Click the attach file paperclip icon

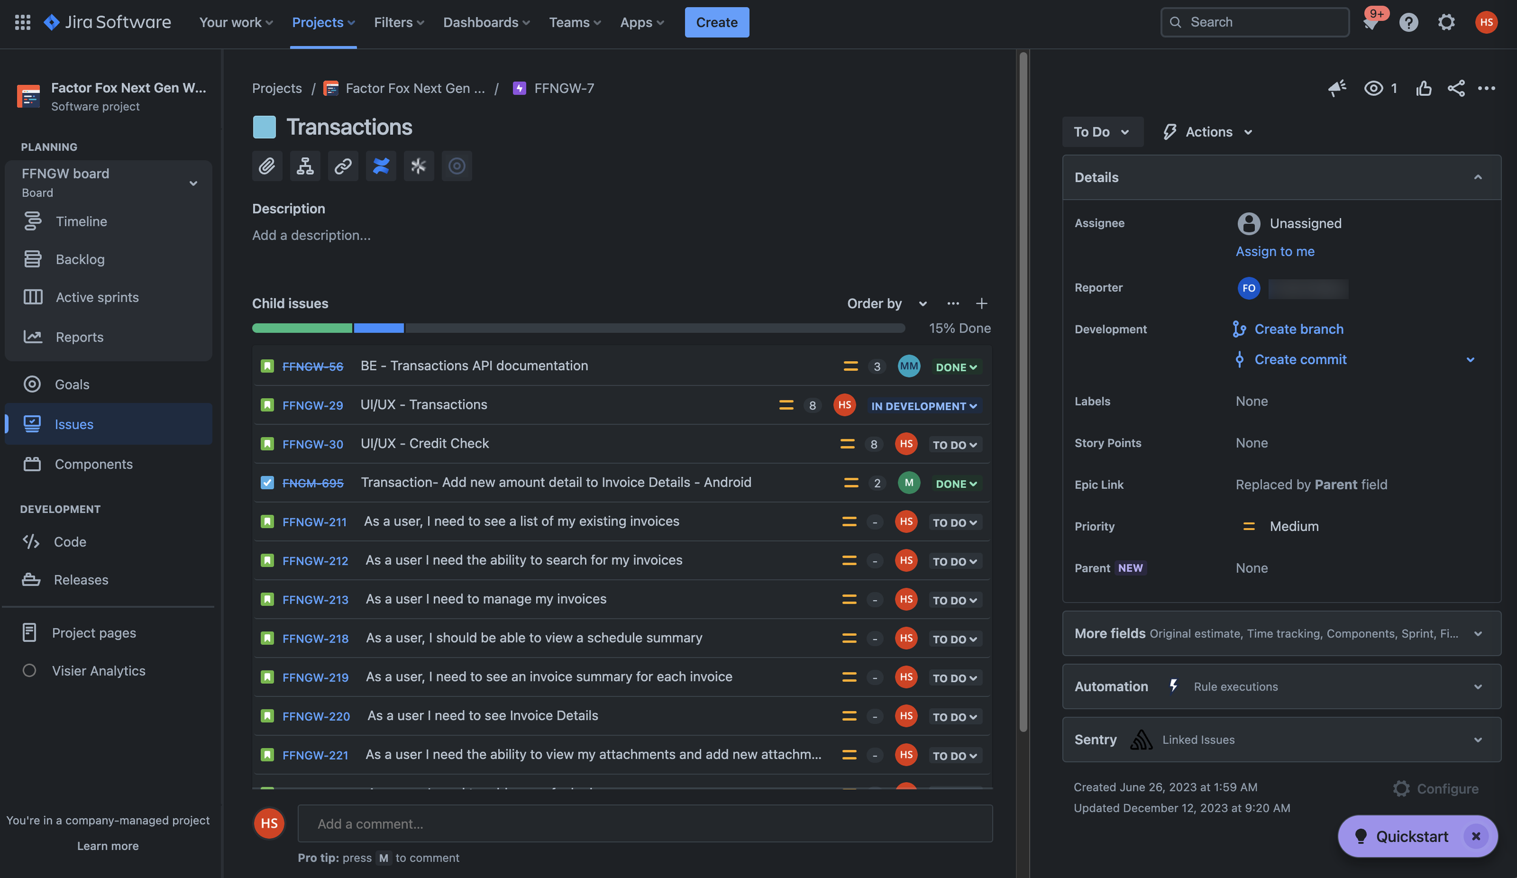coord(267,166)
